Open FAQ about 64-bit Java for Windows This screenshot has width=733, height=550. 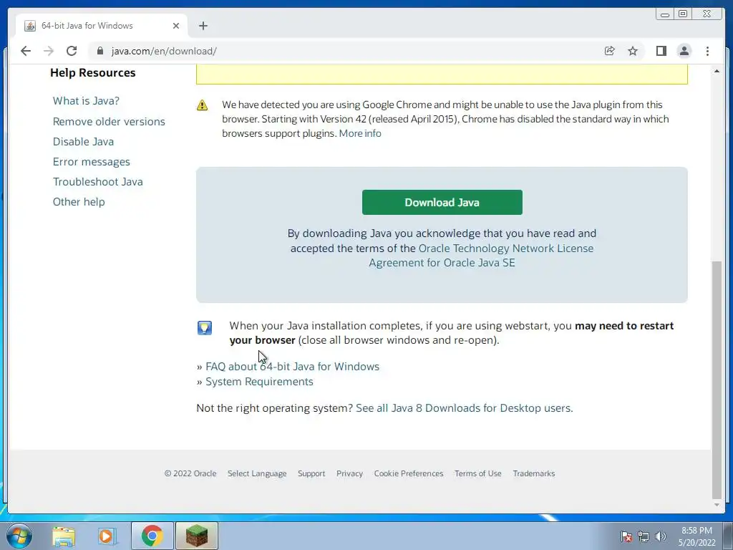point(292,366)
